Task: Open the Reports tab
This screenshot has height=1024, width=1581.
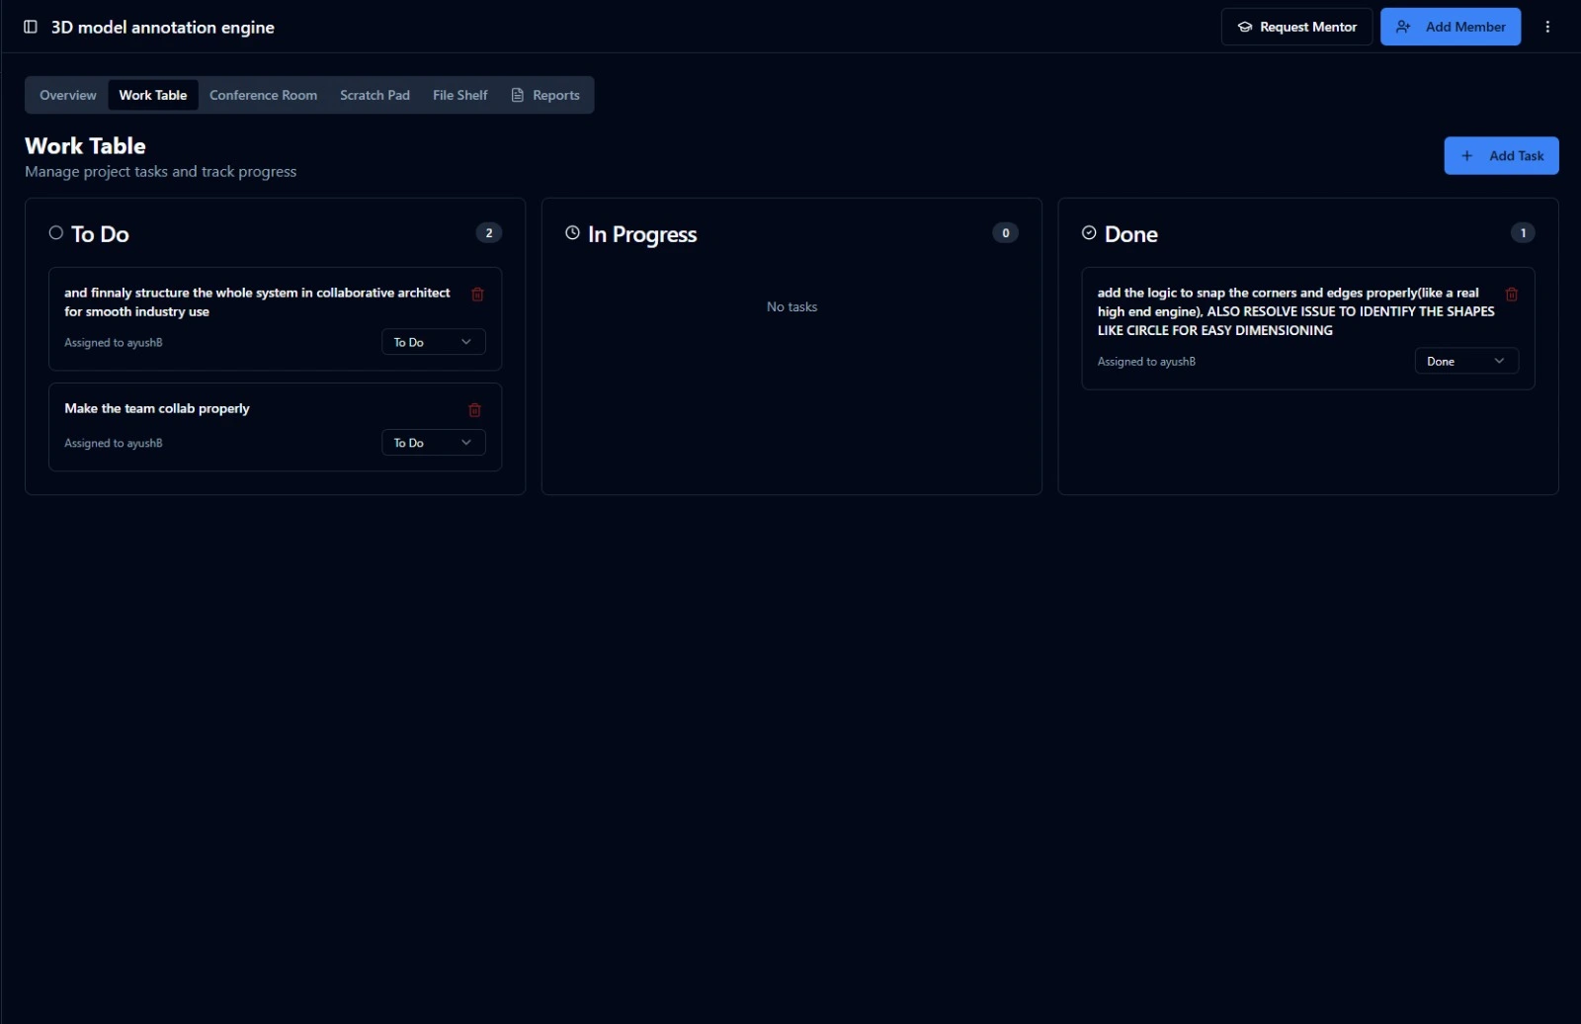Action: [545, 96]
